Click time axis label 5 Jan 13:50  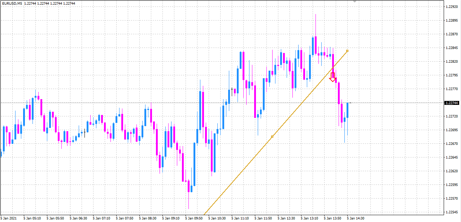pyautogui.click(x=332, y=218)
